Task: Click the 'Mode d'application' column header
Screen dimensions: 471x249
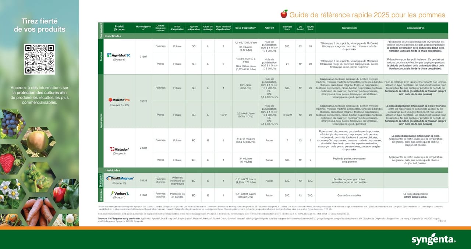Action: point(177,28)
